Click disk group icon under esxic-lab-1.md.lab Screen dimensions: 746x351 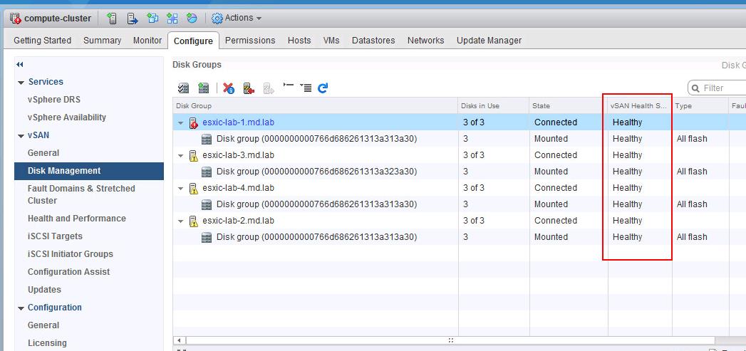(x=207, y=139)
